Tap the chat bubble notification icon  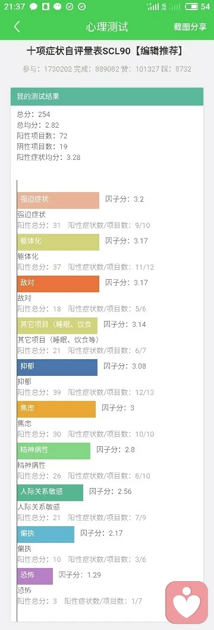tap(34, 7)
